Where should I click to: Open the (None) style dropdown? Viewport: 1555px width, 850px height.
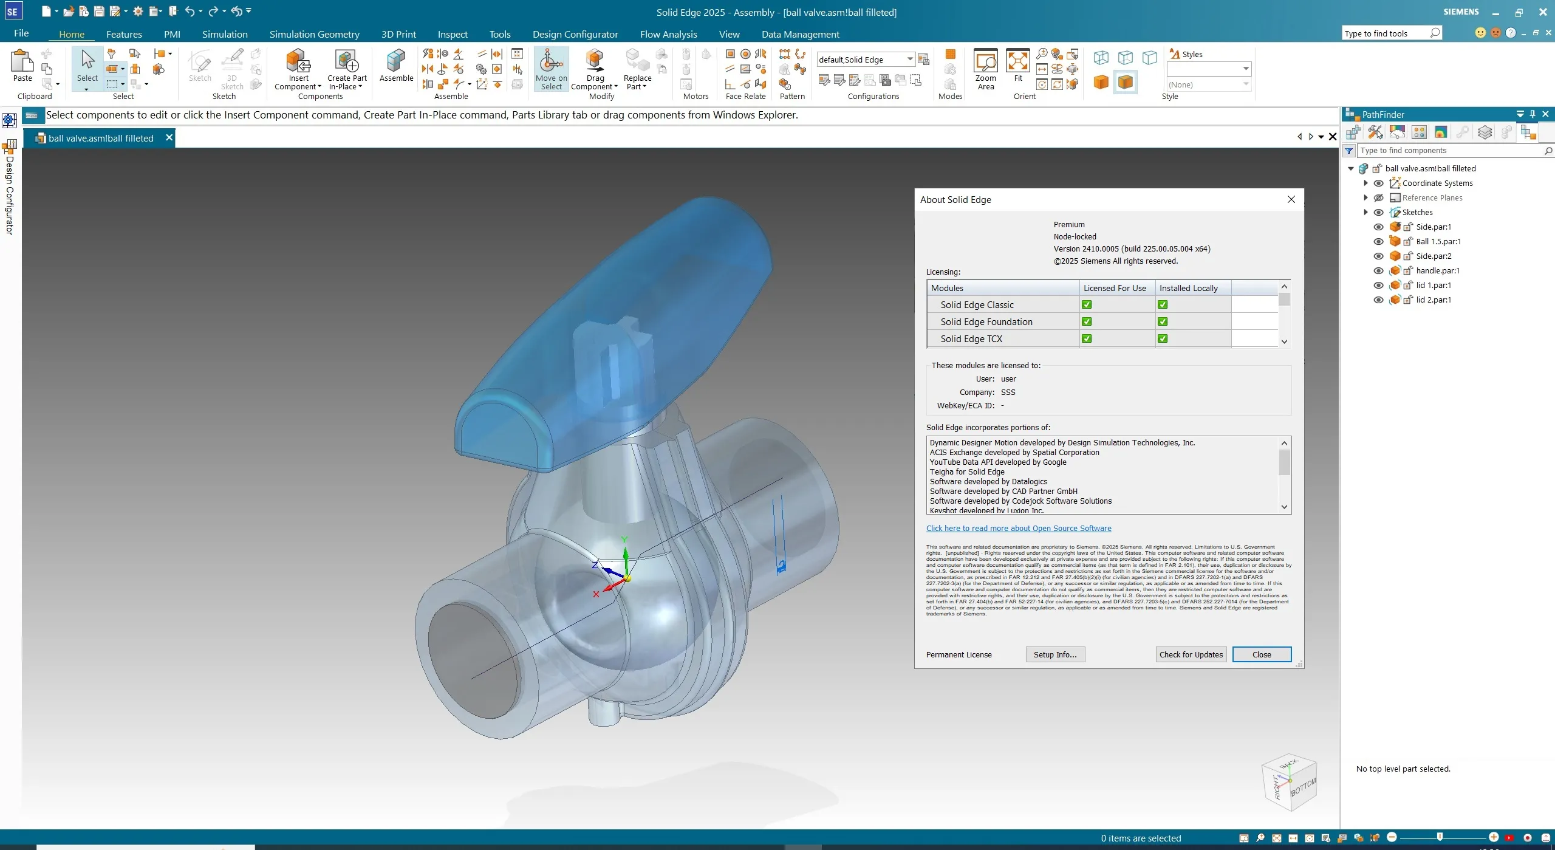[1245, 84]
